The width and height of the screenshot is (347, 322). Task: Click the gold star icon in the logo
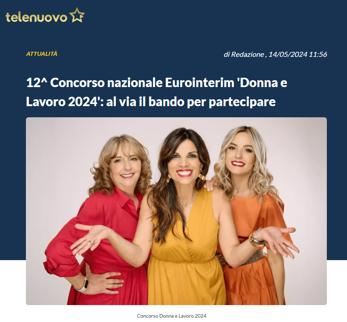pyautogui.click(x=77, y=15)
